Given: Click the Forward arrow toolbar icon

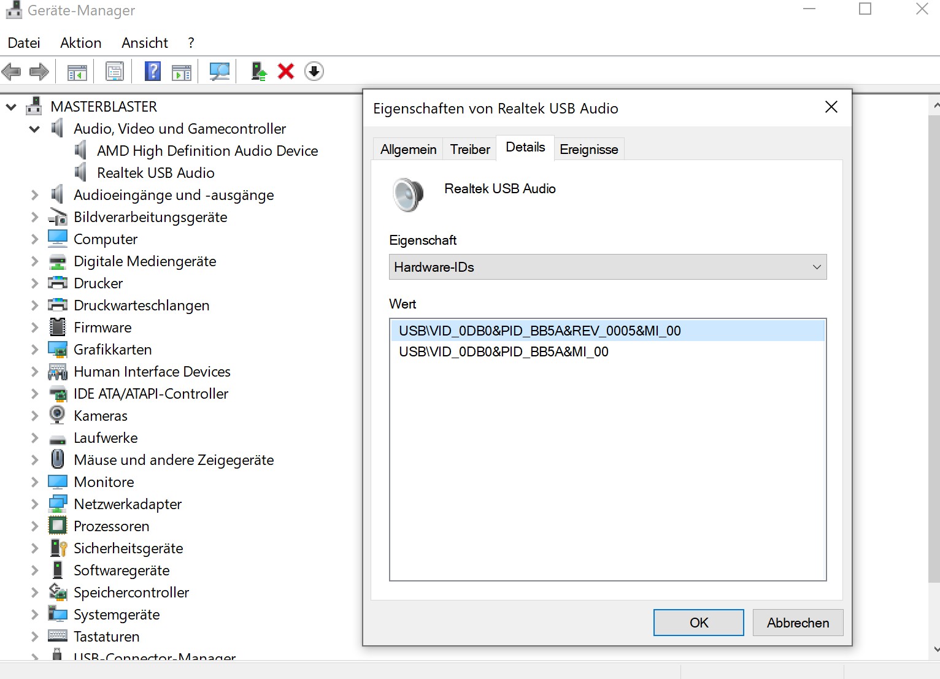Looking at the screenshot, I should click(x=39, y=72).
